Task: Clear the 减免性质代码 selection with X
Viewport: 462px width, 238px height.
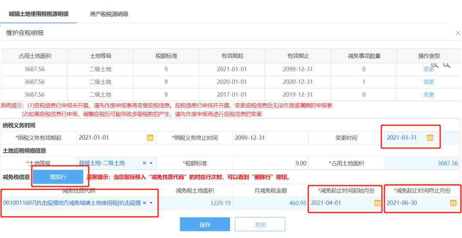Action: click(145, 203)
